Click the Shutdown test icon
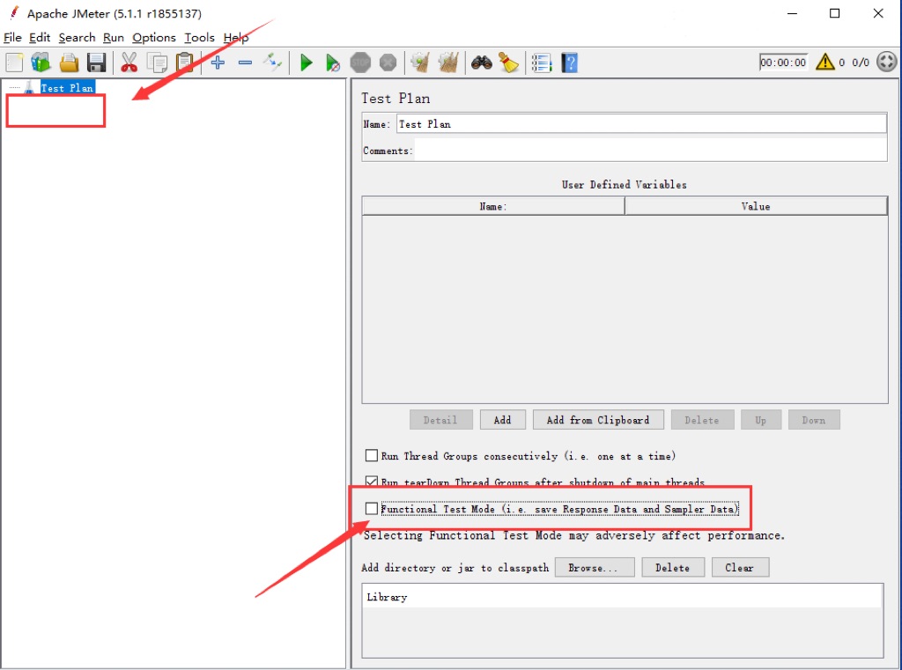 (388, 63)
